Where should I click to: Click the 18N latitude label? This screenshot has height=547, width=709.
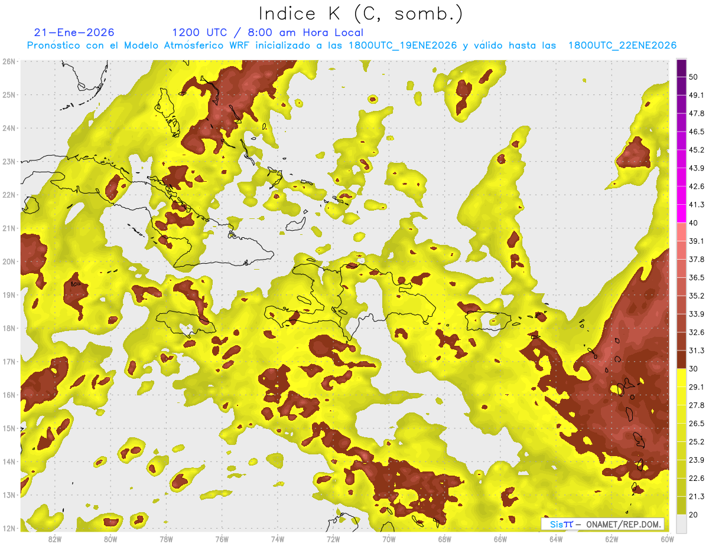click(9, 328)
